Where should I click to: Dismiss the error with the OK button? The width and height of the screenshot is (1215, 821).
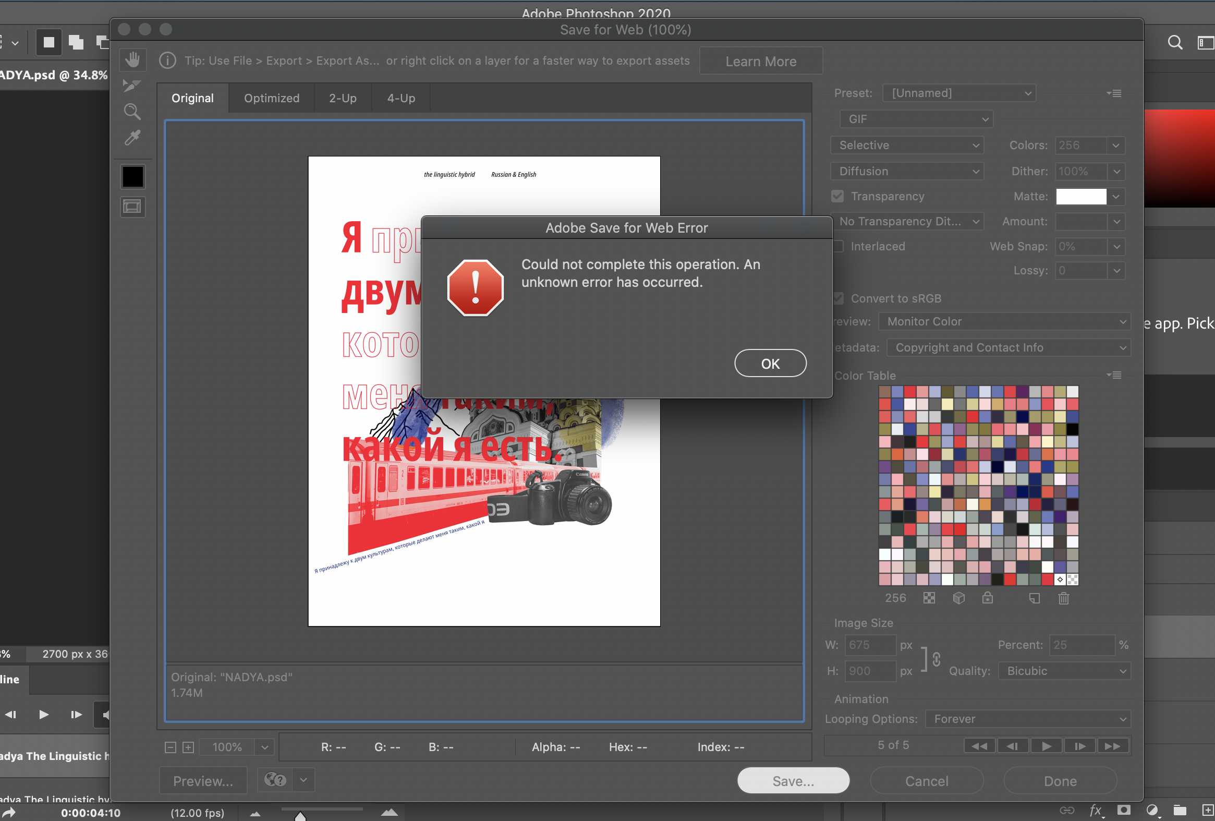click(x=770, y=363)
